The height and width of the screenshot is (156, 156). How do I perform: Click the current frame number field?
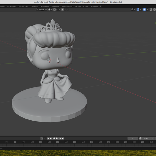pyautogui.click(x=133, y=138)
